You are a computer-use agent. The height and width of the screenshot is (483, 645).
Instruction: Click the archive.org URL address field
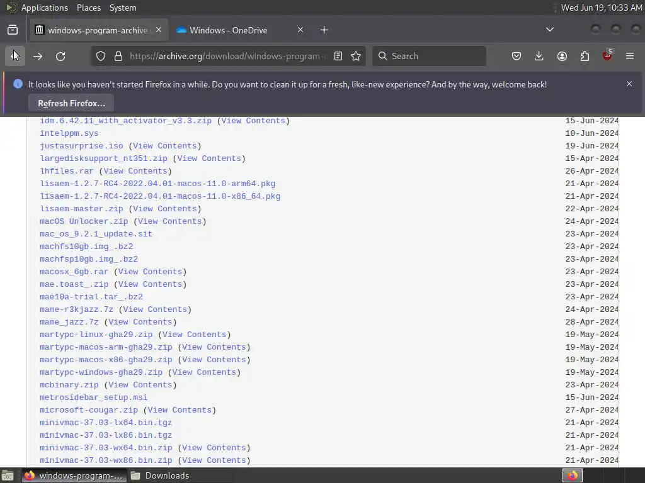point(227,56)
